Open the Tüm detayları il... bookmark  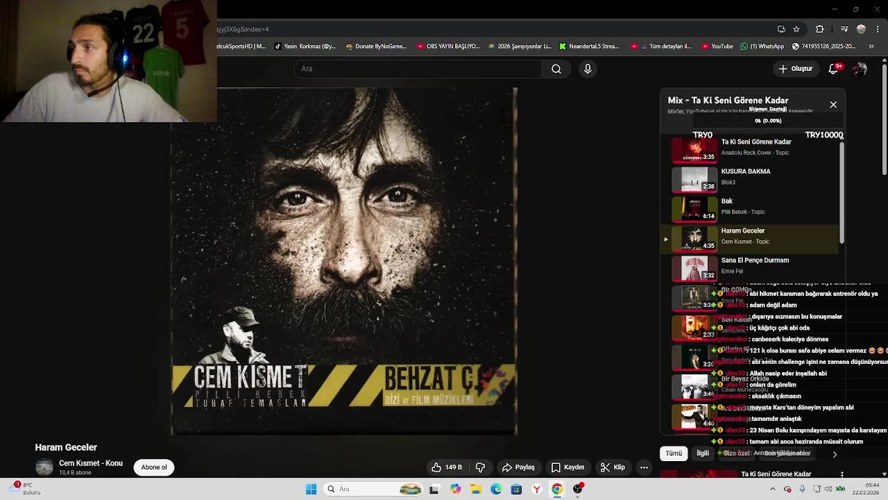click(661, 47)
